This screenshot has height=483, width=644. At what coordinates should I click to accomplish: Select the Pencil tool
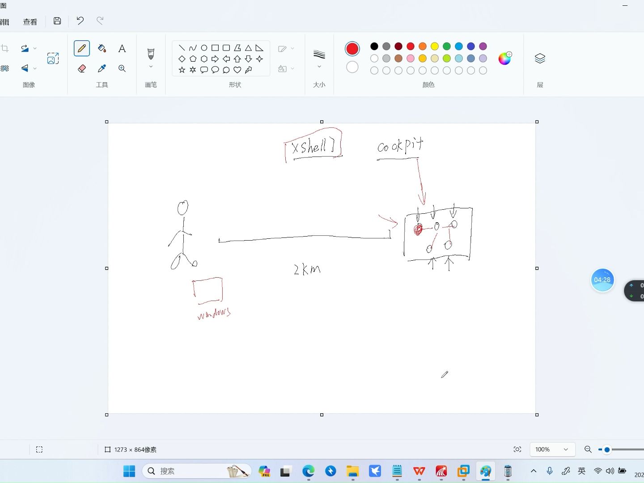pyautogui.click(x=82, y=48)
